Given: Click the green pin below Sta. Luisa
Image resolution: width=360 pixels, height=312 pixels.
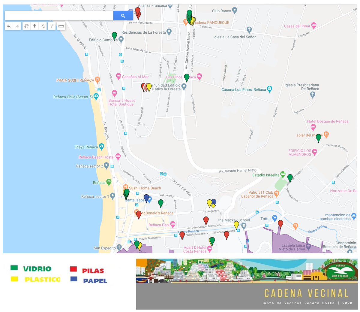Looking at the screenshot, I should 161,203.
